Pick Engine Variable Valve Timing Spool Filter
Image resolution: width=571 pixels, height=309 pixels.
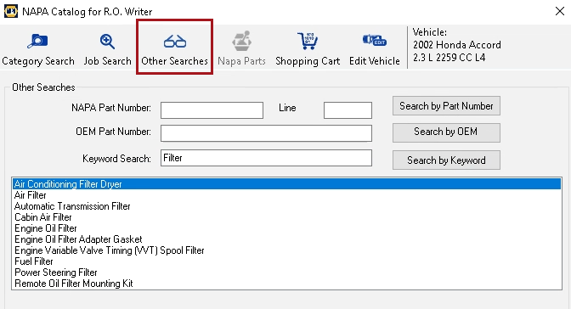coord(286,250)
